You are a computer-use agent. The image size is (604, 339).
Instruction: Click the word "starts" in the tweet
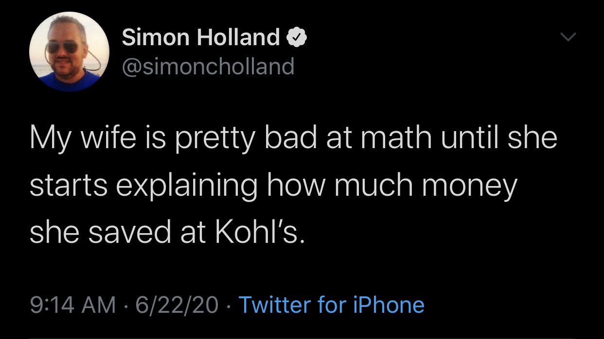69,186
